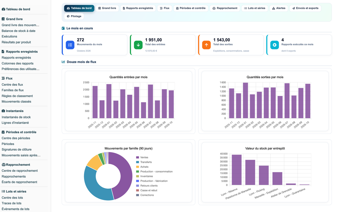Click the dashboard gauge icon in sidebar Tableau de bord

3,9
